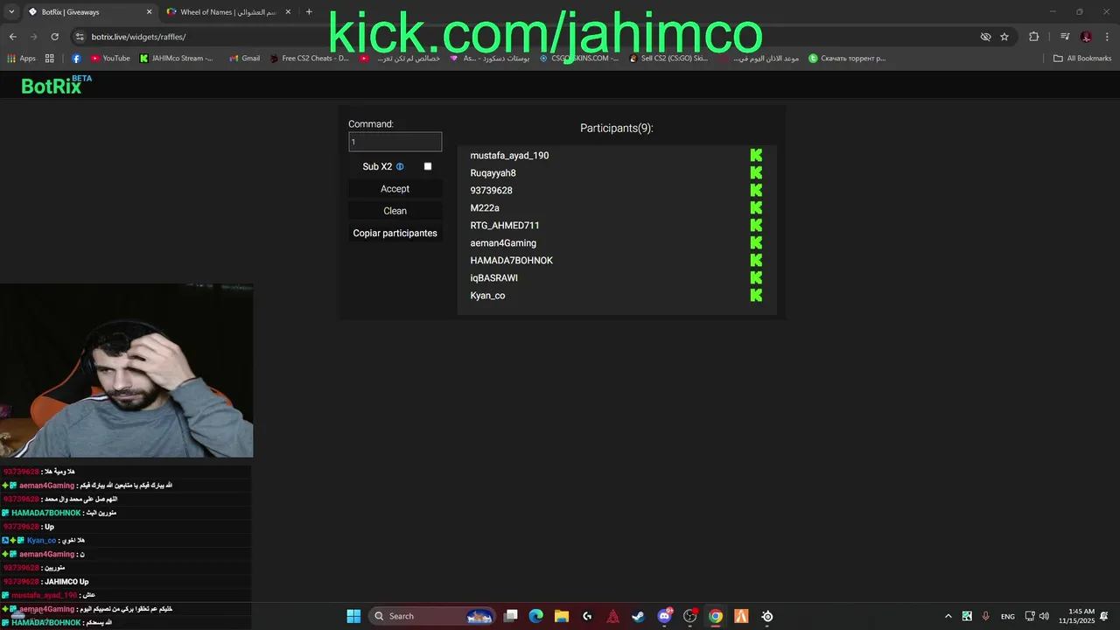Click the Kick icon beside iqBASRAWI

click(x=756, y=278)
